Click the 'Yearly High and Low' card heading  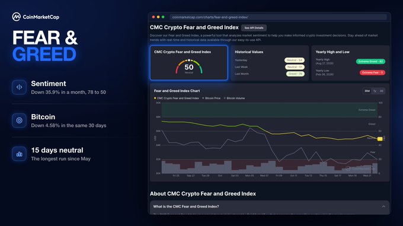tap(332, 52)
